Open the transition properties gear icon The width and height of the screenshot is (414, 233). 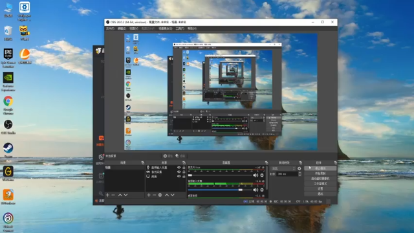(299, 168)
